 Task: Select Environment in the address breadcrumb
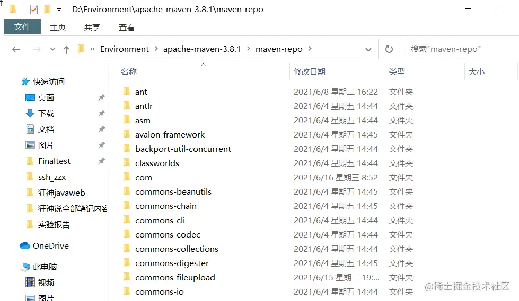point(125,49)
